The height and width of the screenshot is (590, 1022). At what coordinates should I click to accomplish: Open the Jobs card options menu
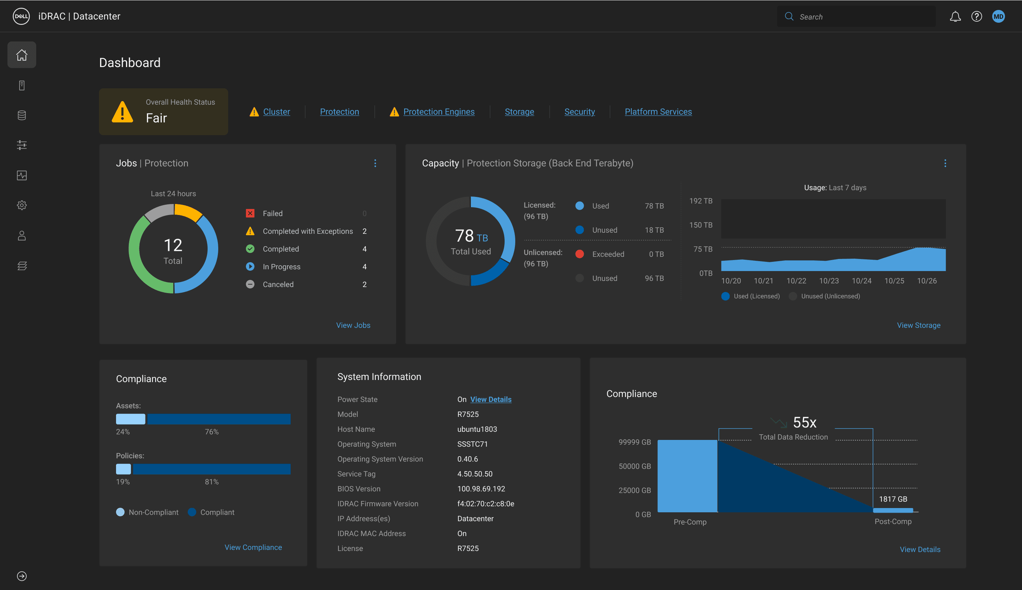coord(375,163)
